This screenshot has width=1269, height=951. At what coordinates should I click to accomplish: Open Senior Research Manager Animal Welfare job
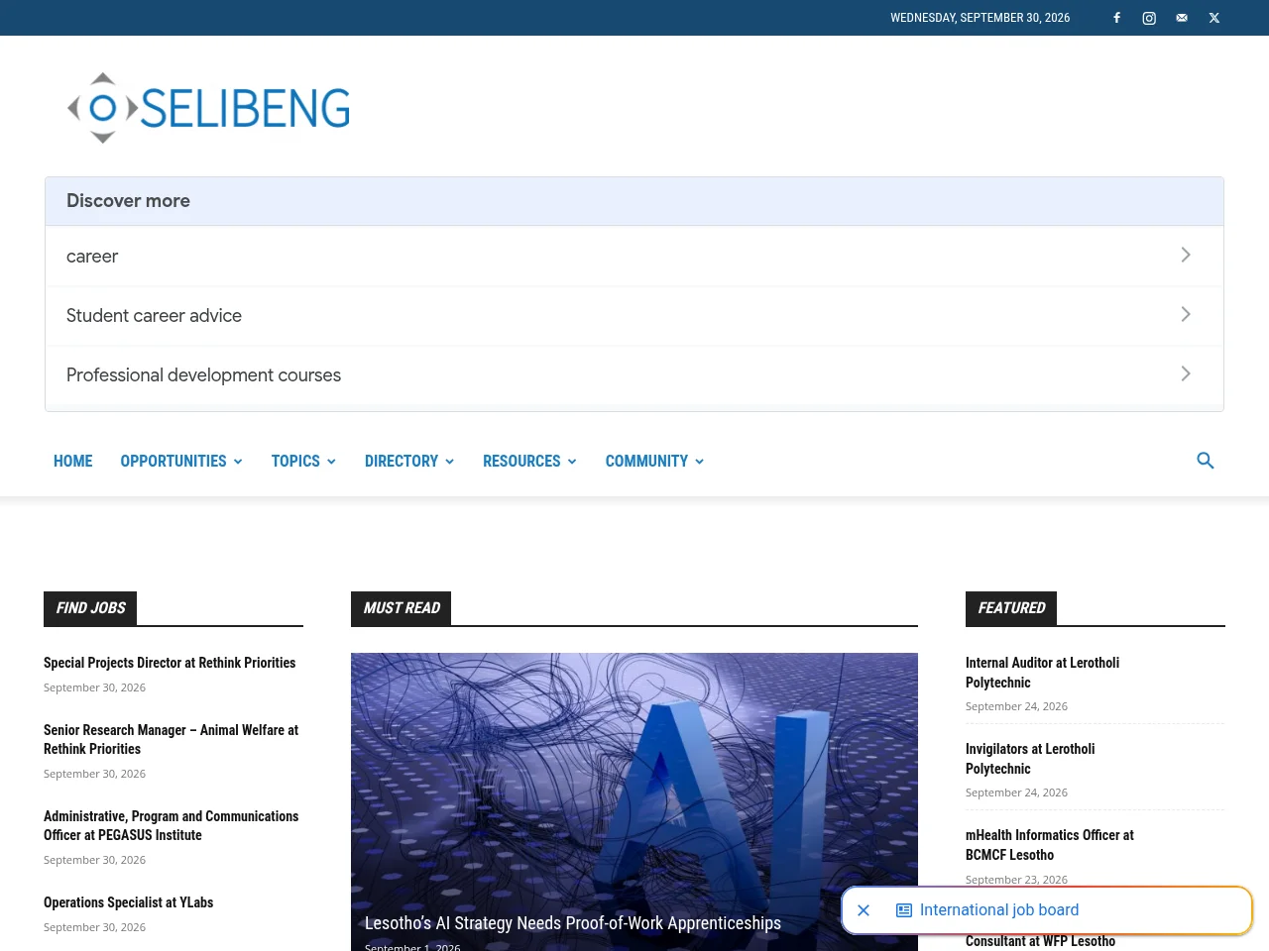tap(171, 739)
